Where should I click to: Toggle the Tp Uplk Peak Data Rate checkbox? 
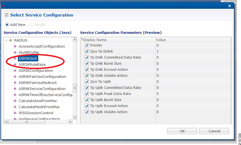pyautogui.click(x=87, y=94)
